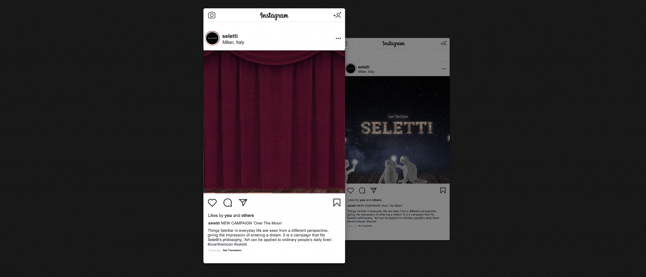Open comment icon on the dimmed background post
Viewport: 646px width, 277px height.
click(x=362, y=191)
